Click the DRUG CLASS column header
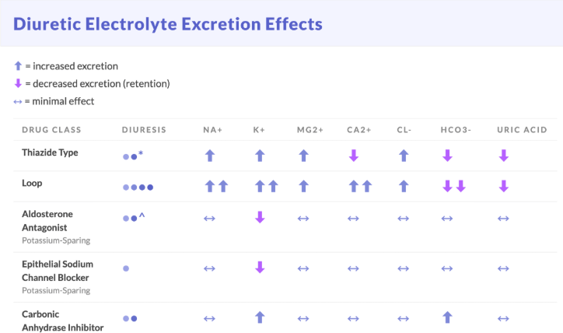 point(51,130)
